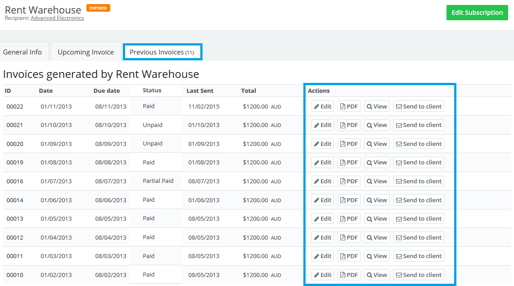514x286 pixels.
Task: View invoice 00013
Action: tap(377, 219)
